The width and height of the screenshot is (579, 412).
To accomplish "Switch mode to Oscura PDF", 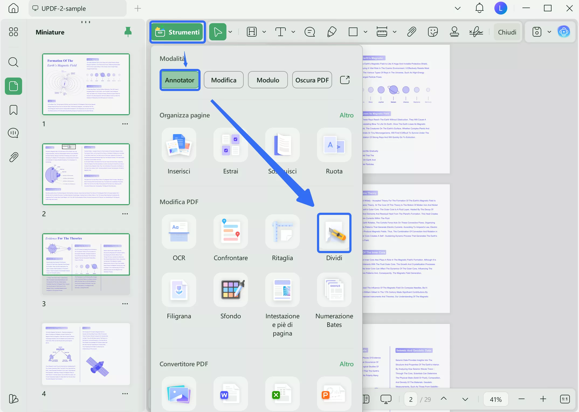I will [x=312, y=80].
